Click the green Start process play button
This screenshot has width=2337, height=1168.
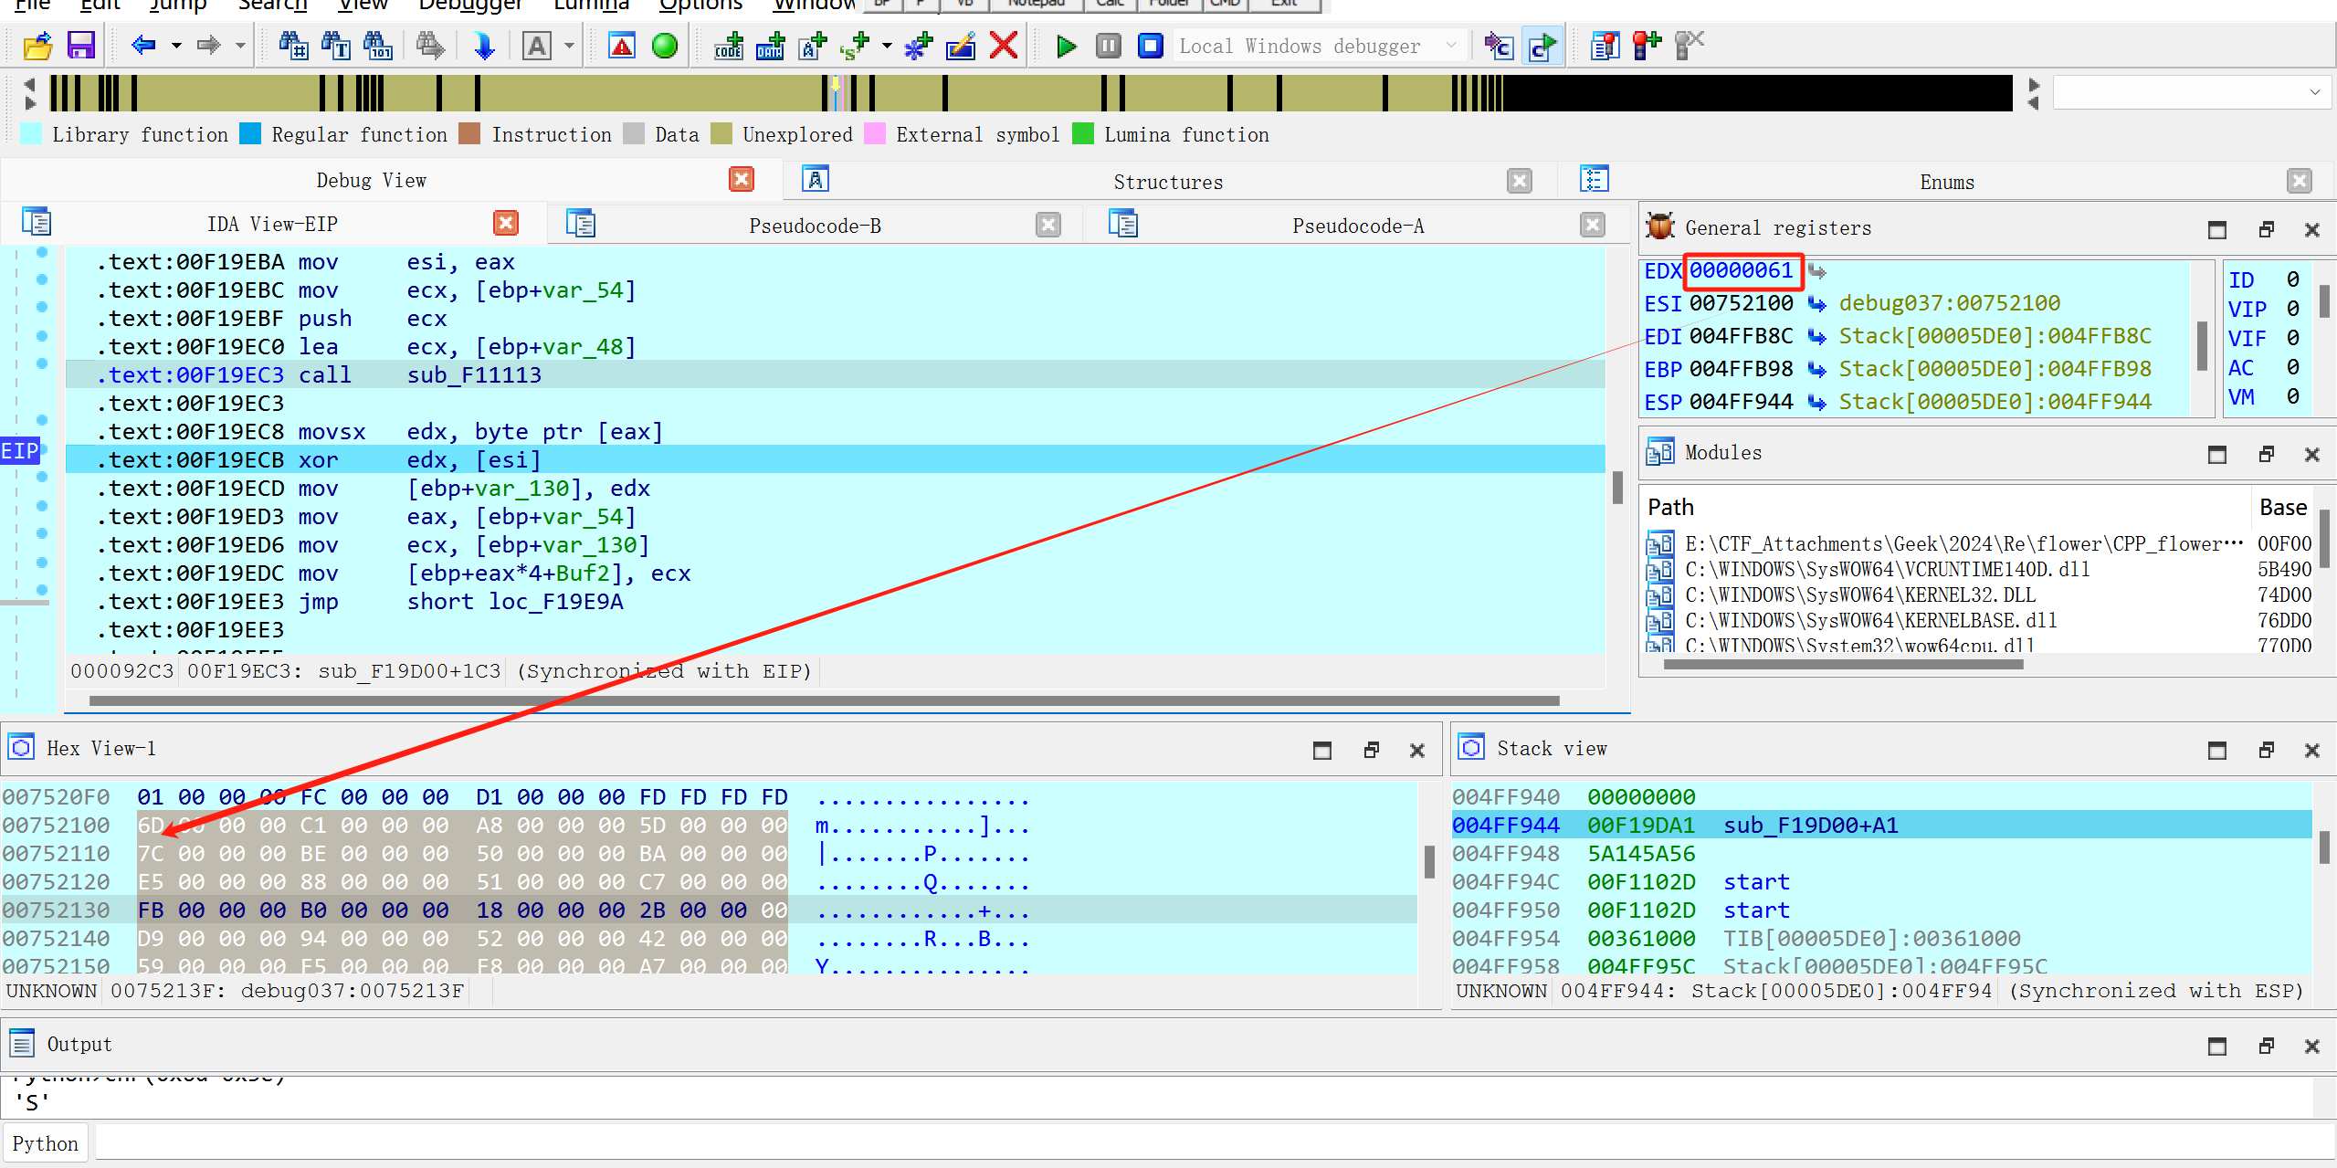(1065, 45)
